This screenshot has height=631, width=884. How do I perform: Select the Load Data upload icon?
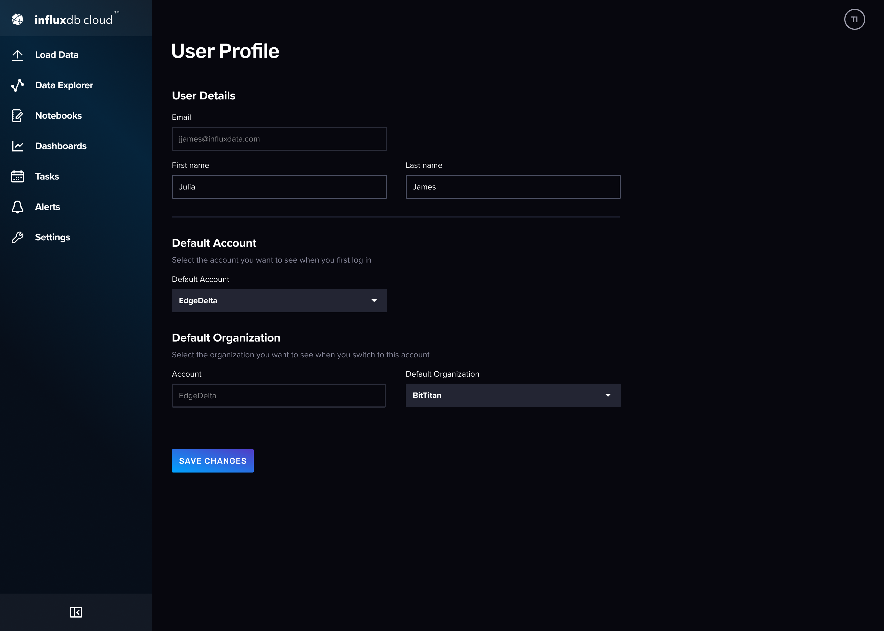click(18, 55)
